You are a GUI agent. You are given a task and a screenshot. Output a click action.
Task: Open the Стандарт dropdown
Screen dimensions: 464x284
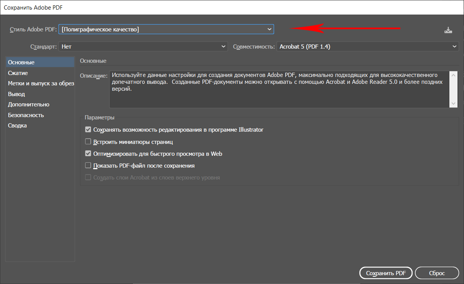click(143, 47)
